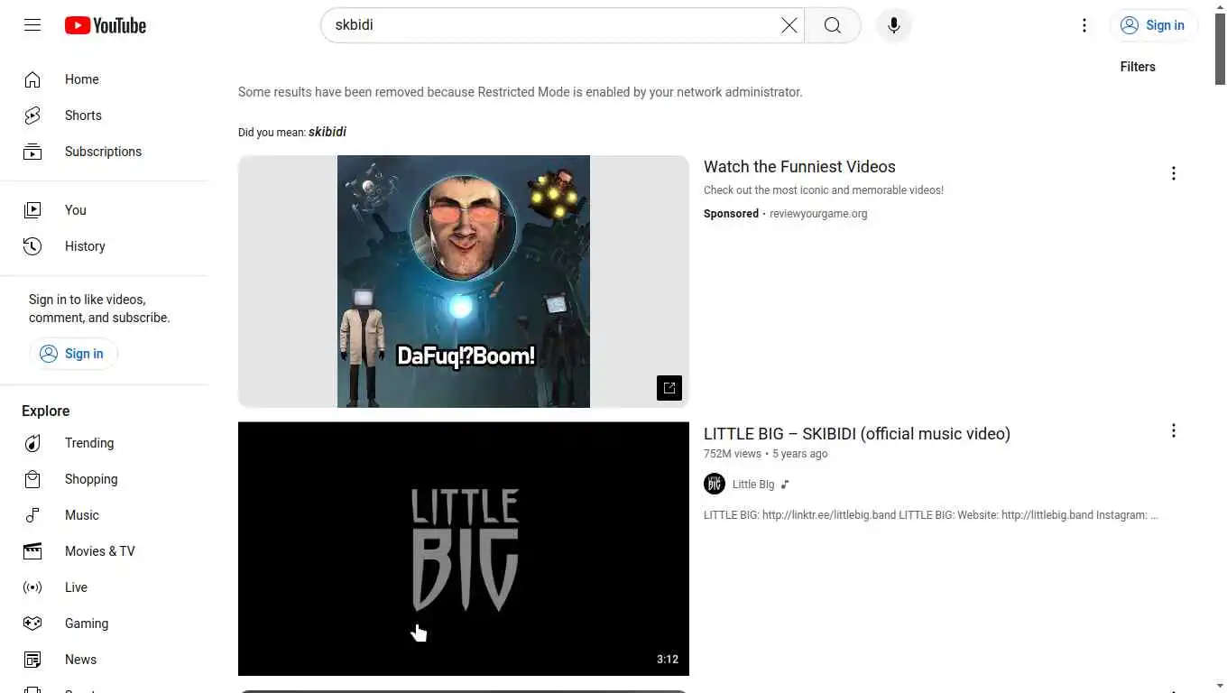Click the magnifier search button
The height and width of the screenshot is (693, 1227).
tap(833, 25)
